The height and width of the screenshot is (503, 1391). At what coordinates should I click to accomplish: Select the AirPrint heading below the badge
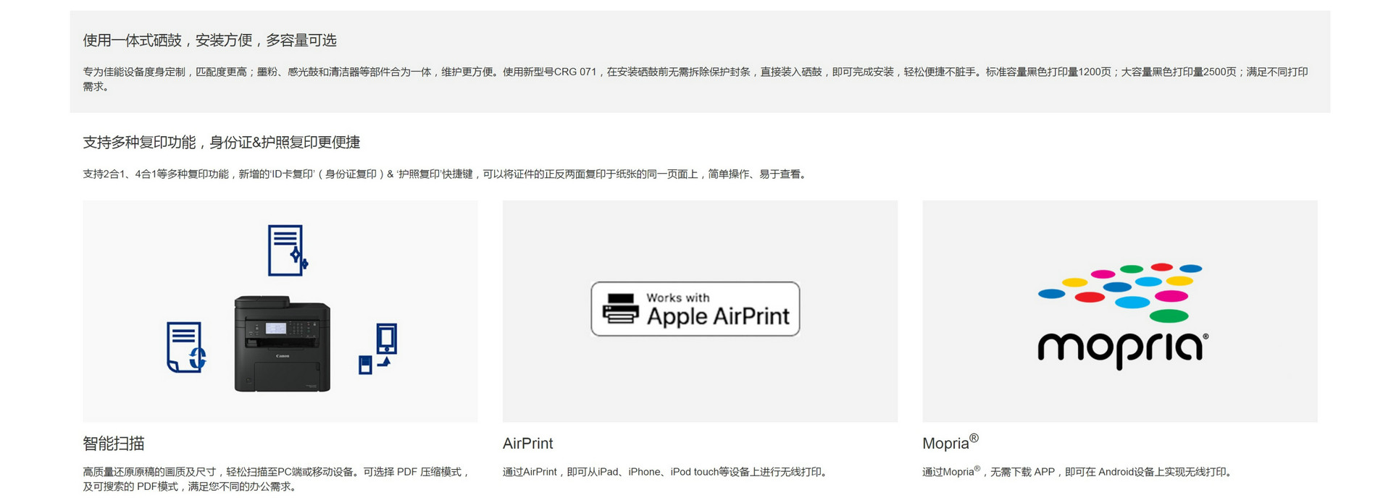[x=527, y=444]
